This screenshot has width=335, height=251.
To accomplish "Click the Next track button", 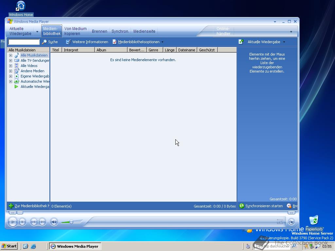I will click(42, 222).
